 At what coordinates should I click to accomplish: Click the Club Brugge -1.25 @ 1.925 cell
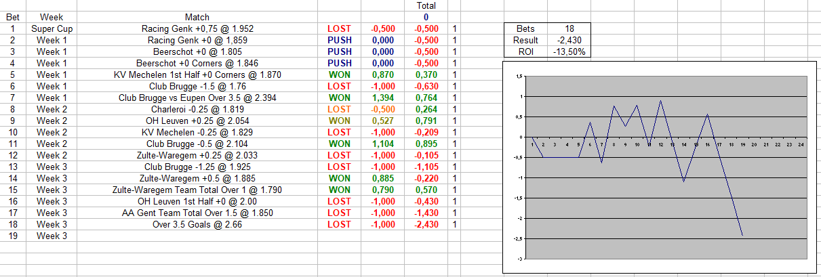197,167
